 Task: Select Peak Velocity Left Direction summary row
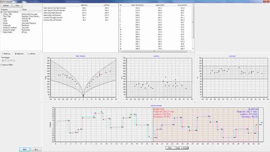[80, 10]
